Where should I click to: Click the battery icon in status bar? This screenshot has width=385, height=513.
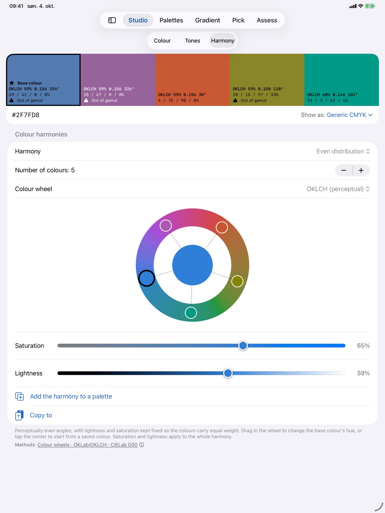(x=370, y=6)
